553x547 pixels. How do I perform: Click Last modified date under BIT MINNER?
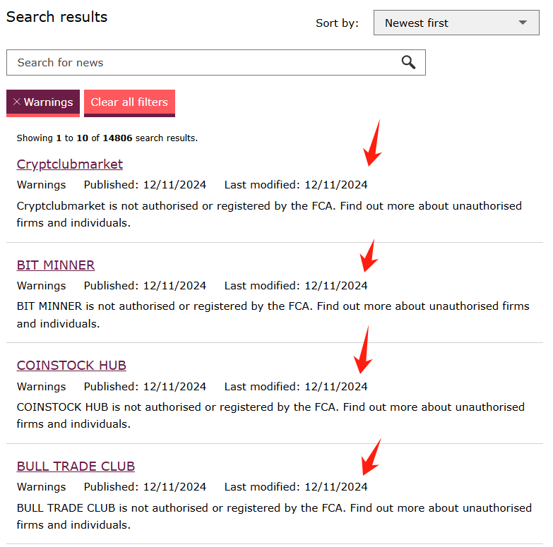coord(296,285)
